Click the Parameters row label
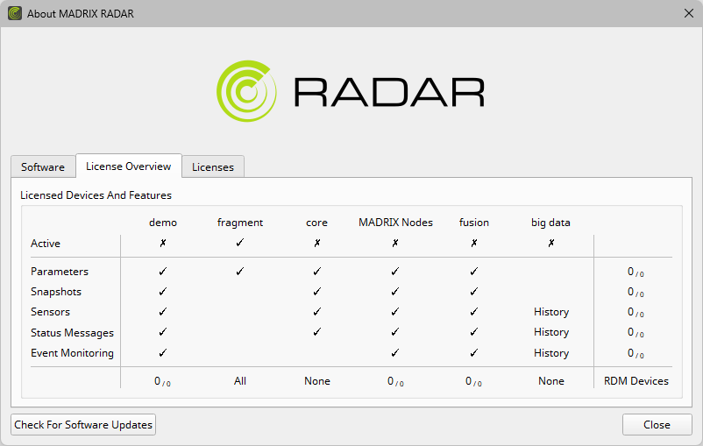This screenshot has width=703, height=446. tap(60, 271)
